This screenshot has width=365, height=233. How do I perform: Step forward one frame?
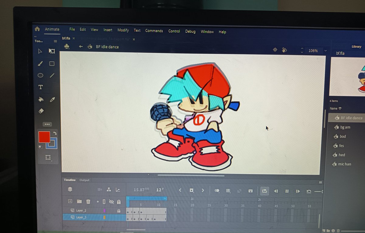coord(298,191)
